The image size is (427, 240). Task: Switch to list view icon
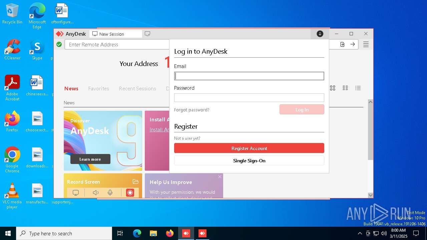pos(358,88)
